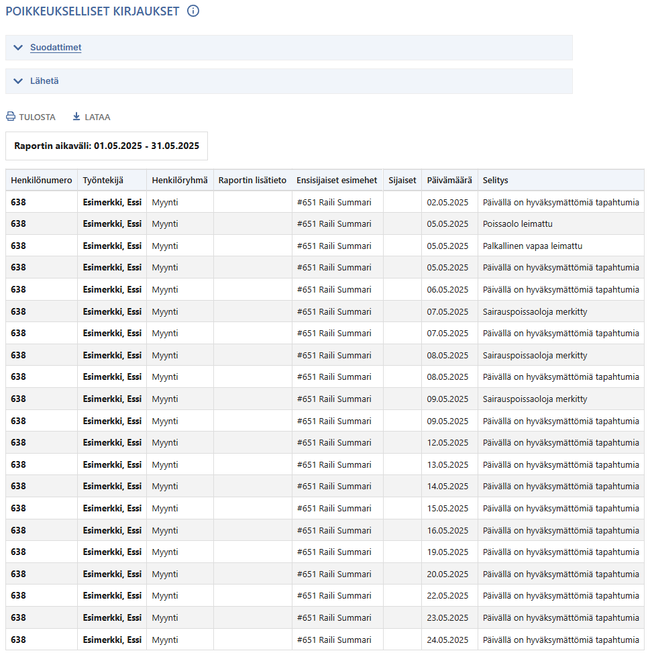Click the Sijaiset column header
Image resolution: width=650 pixels, height=655 pixels.
(402, 180)
